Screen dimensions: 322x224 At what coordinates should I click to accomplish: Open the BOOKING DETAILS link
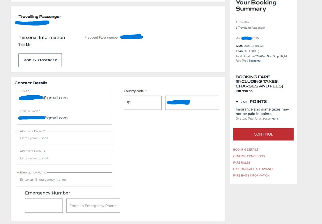[x=246, y=150]
